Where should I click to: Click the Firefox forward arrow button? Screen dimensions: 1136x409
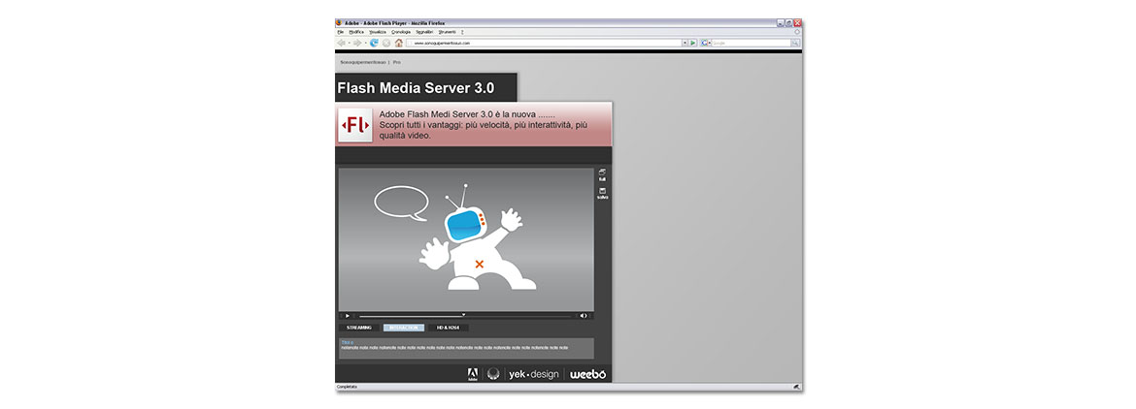(356, 44)
